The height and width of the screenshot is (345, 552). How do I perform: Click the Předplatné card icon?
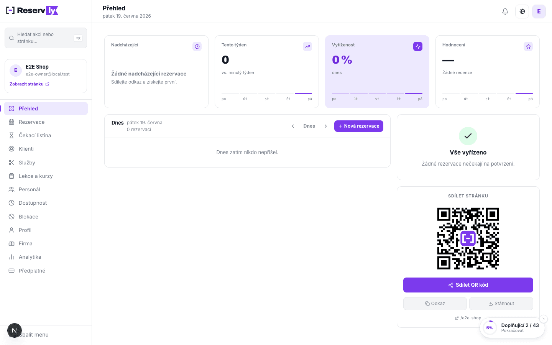click(11, 271)
